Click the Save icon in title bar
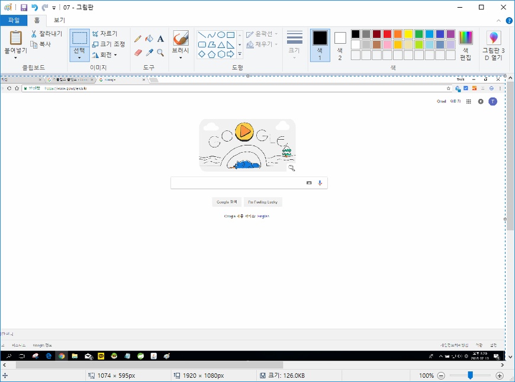The image size is (515, 382). coord(24,7)
